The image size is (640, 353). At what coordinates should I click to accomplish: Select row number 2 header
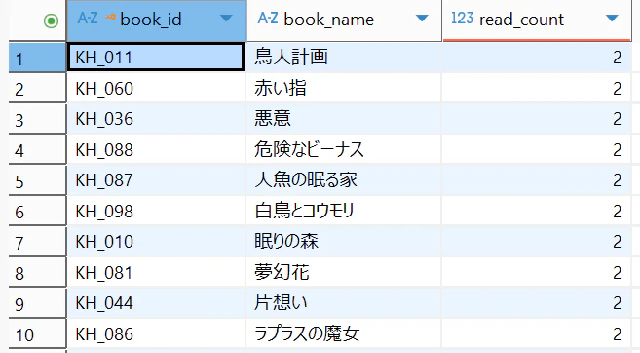click(37, 88)
